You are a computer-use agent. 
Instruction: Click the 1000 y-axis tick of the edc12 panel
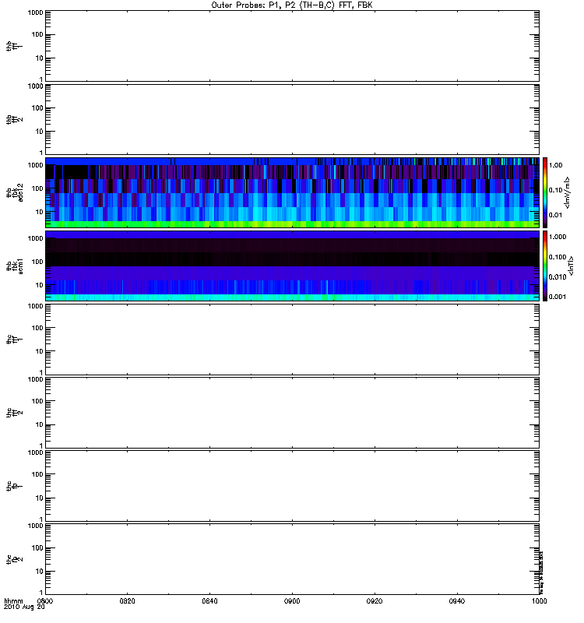pos(35,165)
